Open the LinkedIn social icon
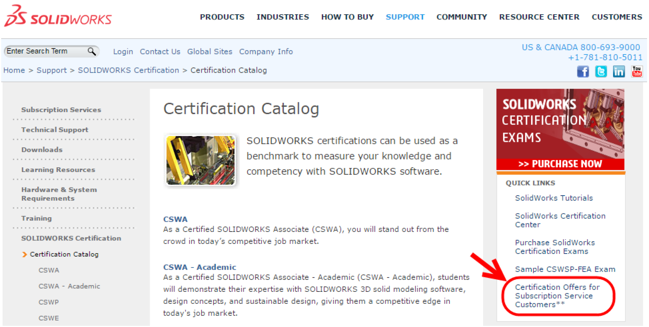649x327 pixels. click(x=619, y=72)
